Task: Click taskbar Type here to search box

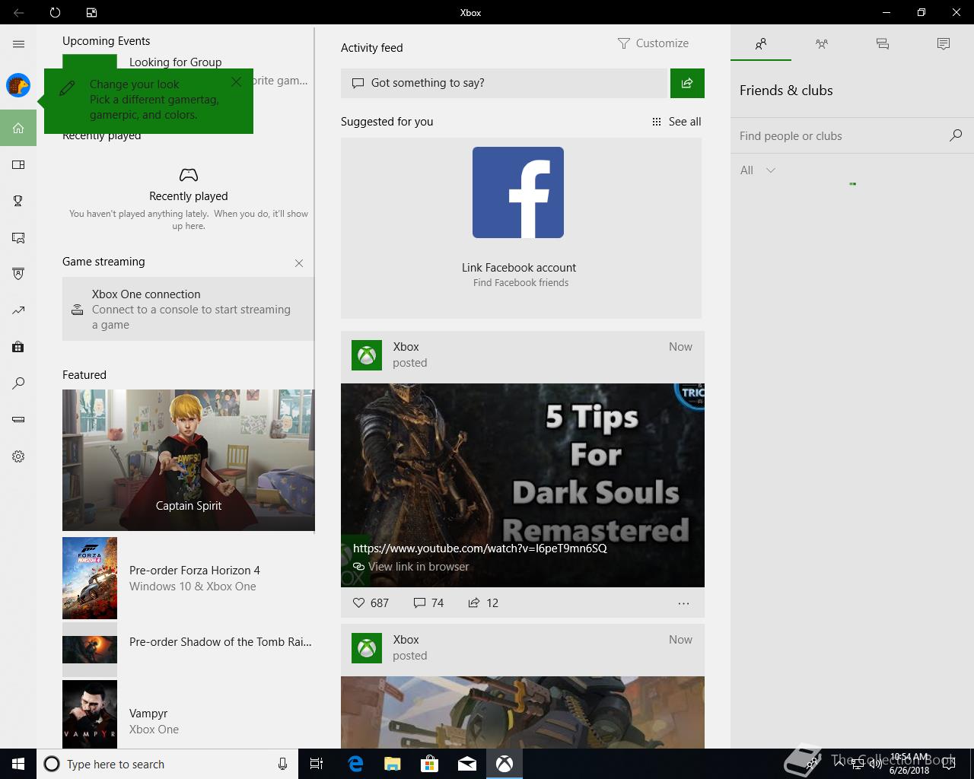Action: coord(166,764)
